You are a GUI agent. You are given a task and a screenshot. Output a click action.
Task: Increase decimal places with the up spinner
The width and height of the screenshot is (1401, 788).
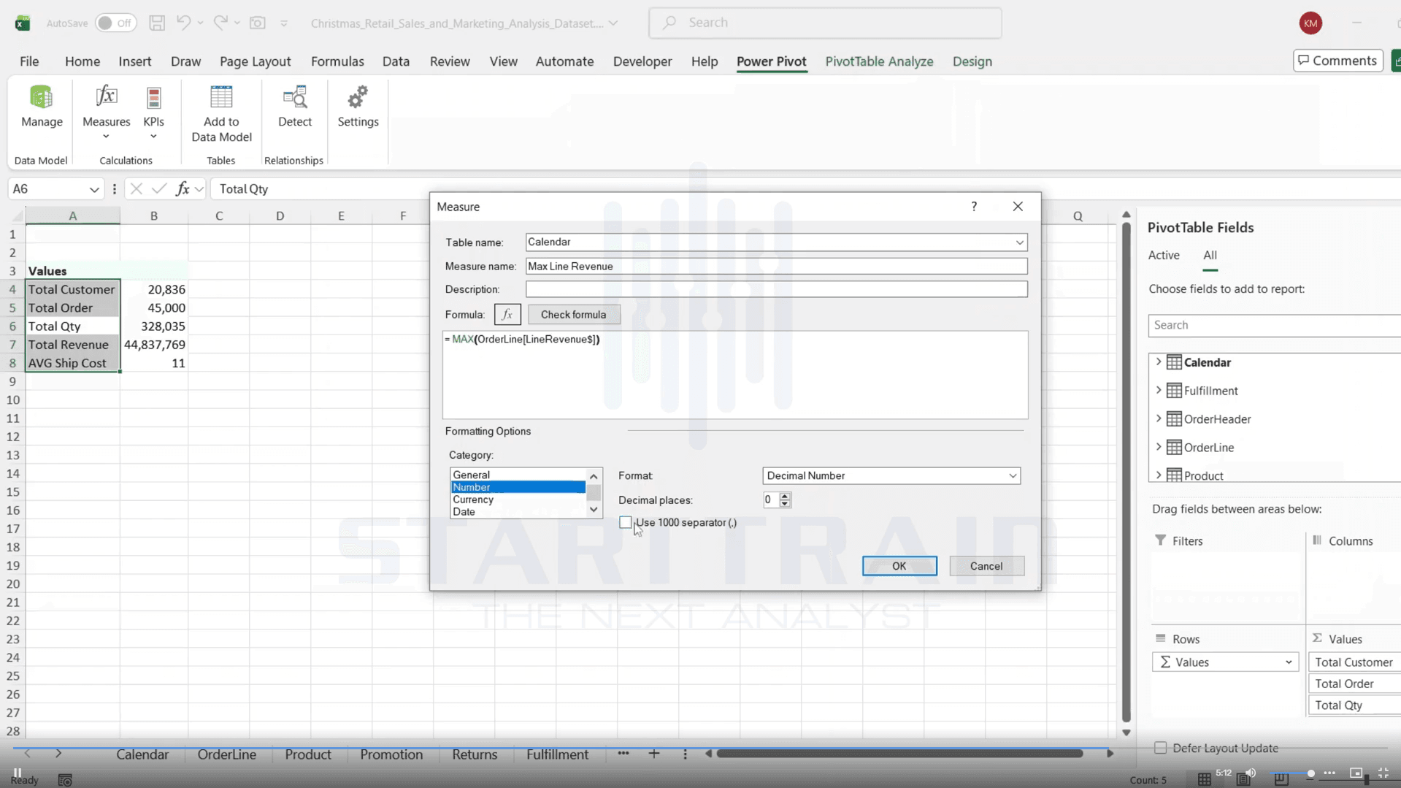785,496
